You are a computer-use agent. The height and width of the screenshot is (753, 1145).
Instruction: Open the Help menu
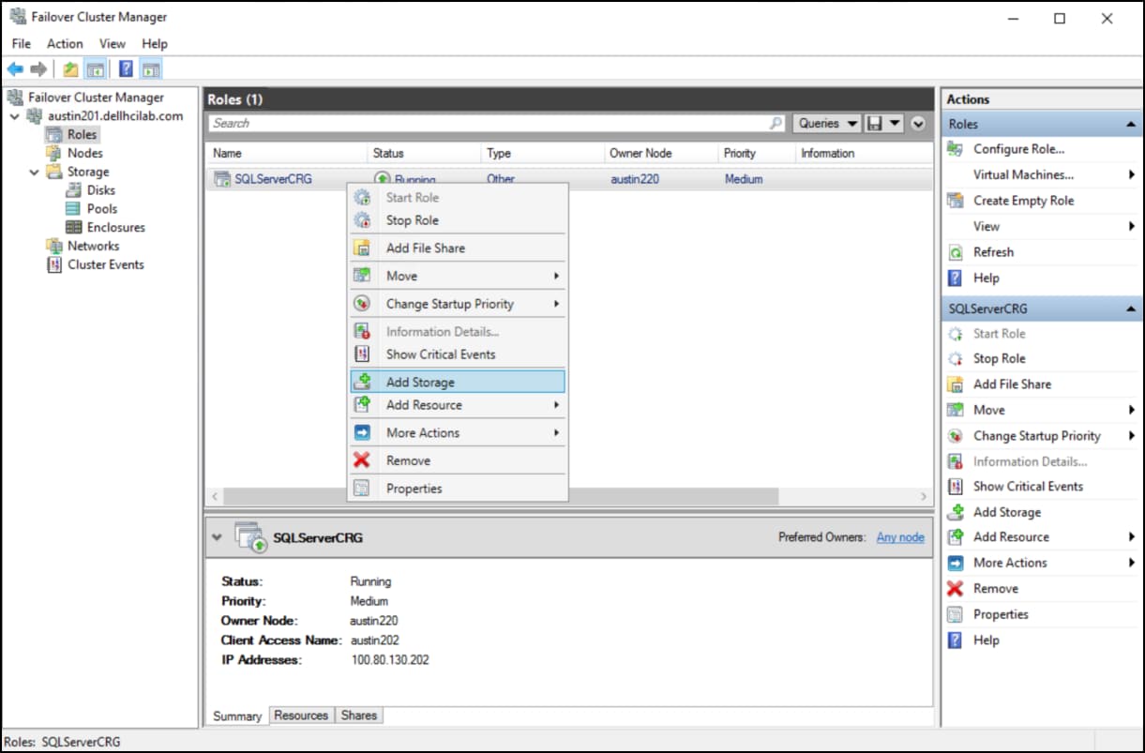[155, 43]
